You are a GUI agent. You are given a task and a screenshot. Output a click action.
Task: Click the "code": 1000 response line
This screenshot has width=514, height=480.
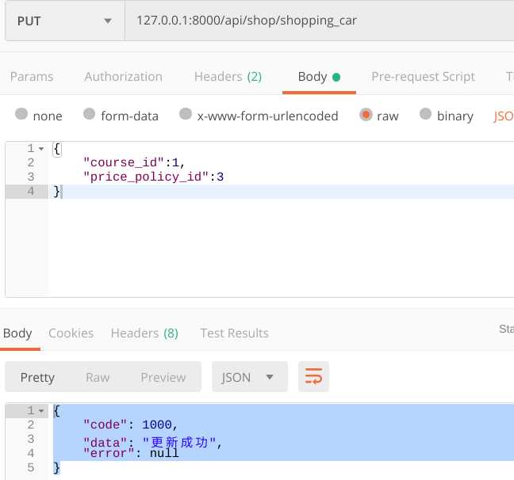click(x=130, y=425)
